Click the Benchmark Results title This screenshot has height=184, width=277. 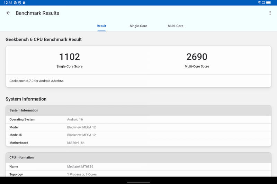[x=37, y=13]
